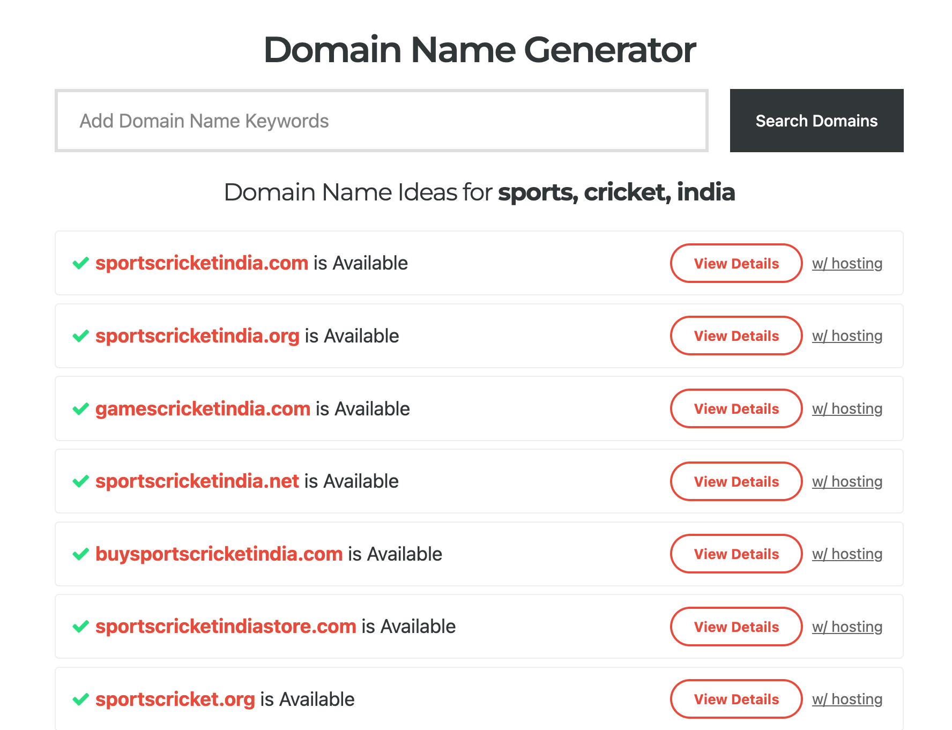Open the sportscricketindia.org domain link

click(x=197, y=336)
